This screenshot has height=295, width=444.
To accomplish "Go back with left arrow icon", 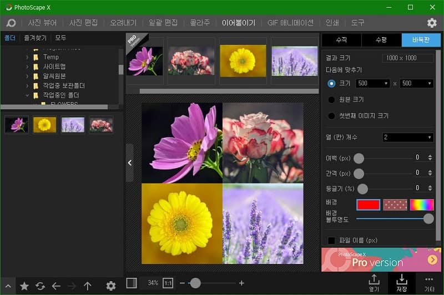I will tap(56, 286).
